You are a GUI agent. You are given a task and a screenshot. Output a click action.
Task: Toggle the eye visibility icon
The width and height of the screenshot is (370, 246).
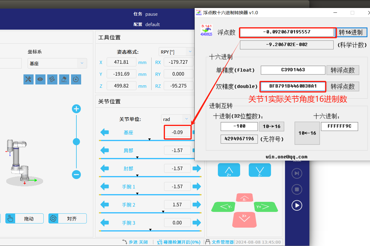(40, 79)
